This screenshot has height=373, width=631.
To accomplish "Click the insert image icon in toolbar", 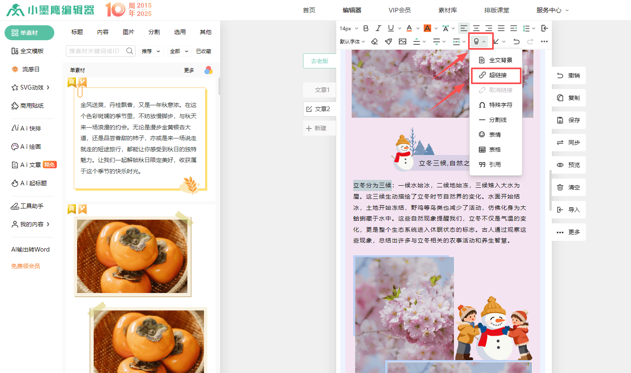I will coord(403,41).
